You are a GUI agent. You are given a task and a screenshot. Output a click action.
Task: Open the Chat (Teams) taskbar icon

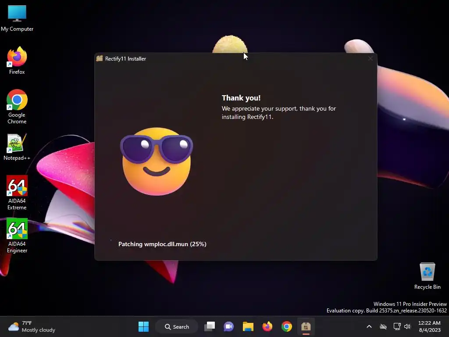(229, 326)
